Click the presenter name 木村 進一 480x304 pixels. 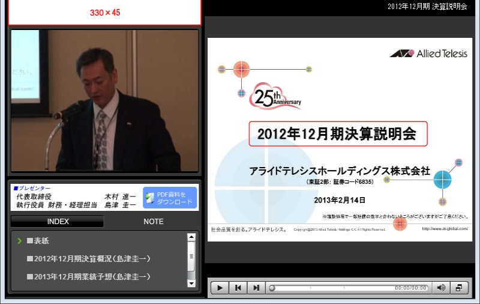click(x=120, y=196)
